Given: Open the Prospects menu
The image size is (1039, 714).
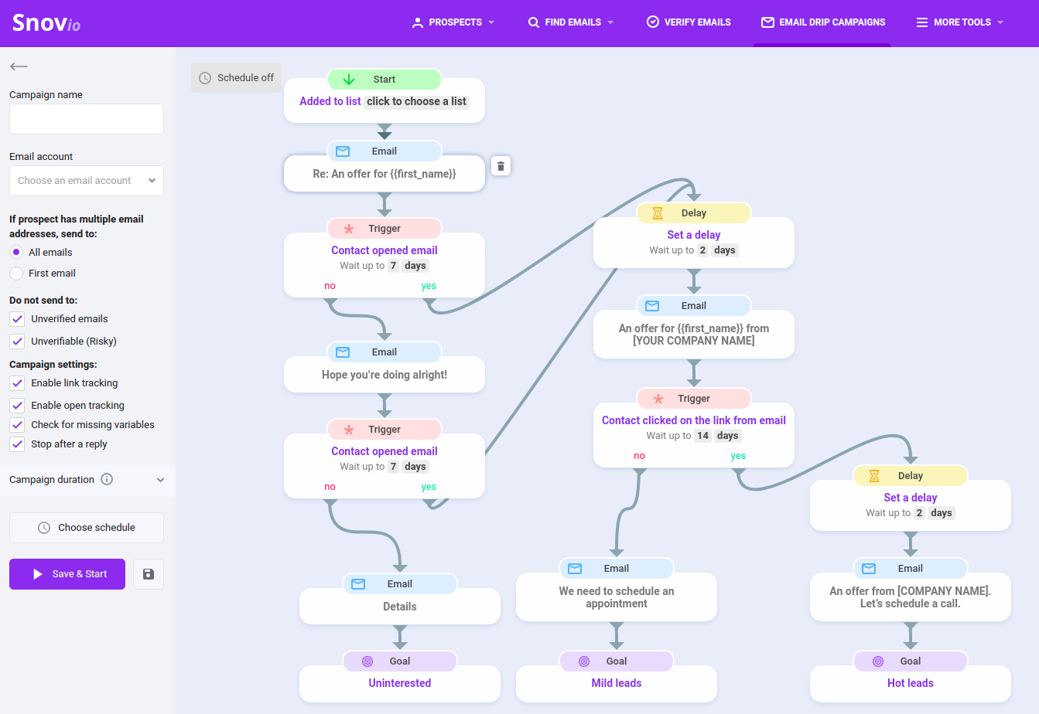Looking at the screenshot, I should [x=453, y=22].
